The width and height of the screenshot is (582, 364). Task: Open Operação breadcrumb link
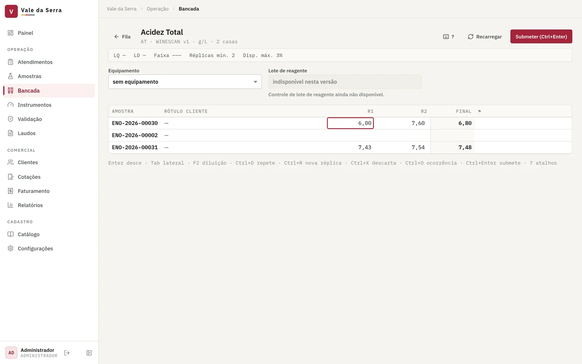pyautogui.click(x=158, y=9)
